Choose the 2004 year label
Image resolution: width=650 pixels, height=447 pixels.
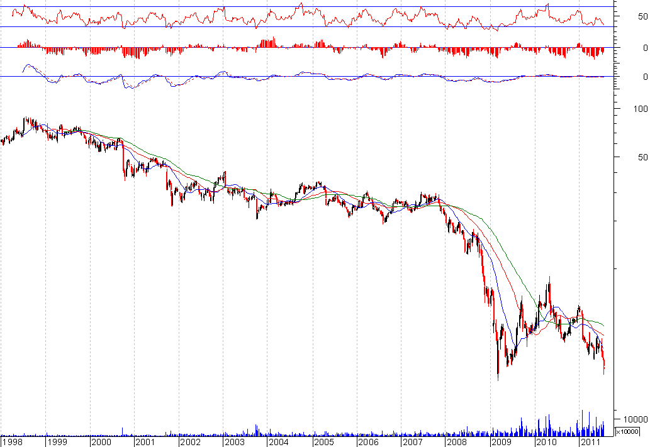(x=279, y=442)
